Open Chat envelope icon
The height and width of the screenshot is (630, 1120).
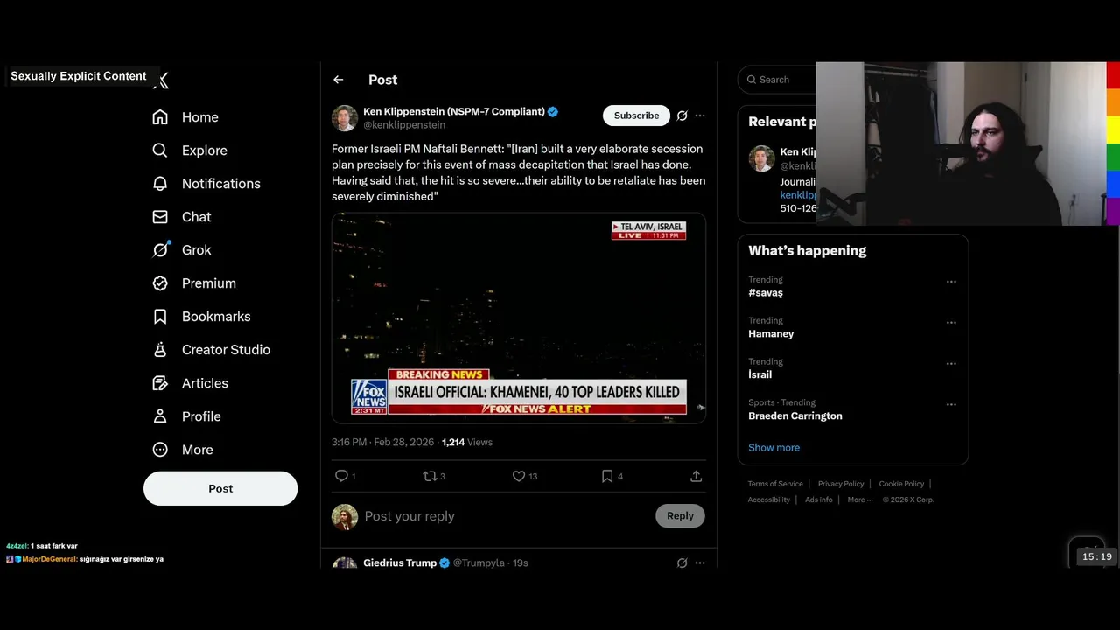tap(160, 217)
